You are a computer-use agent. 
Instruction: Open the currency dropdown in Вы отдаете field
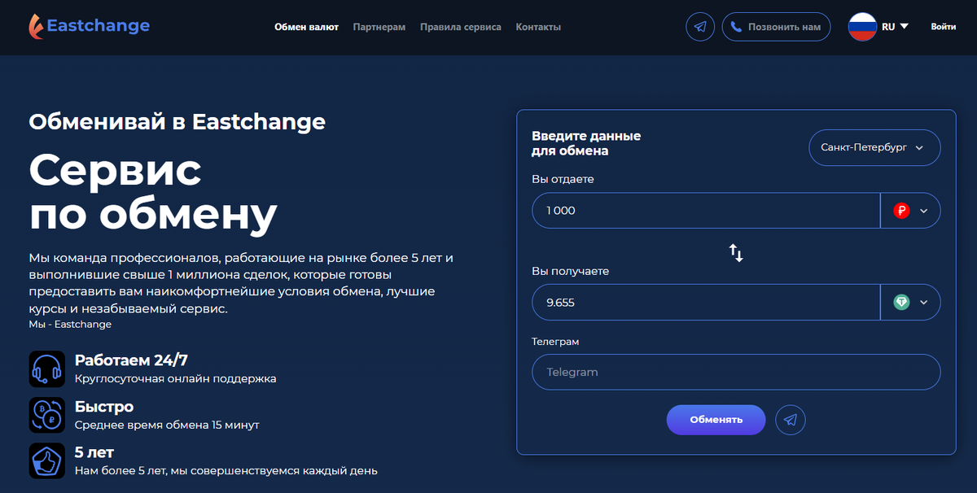click(x=923, y=210)
